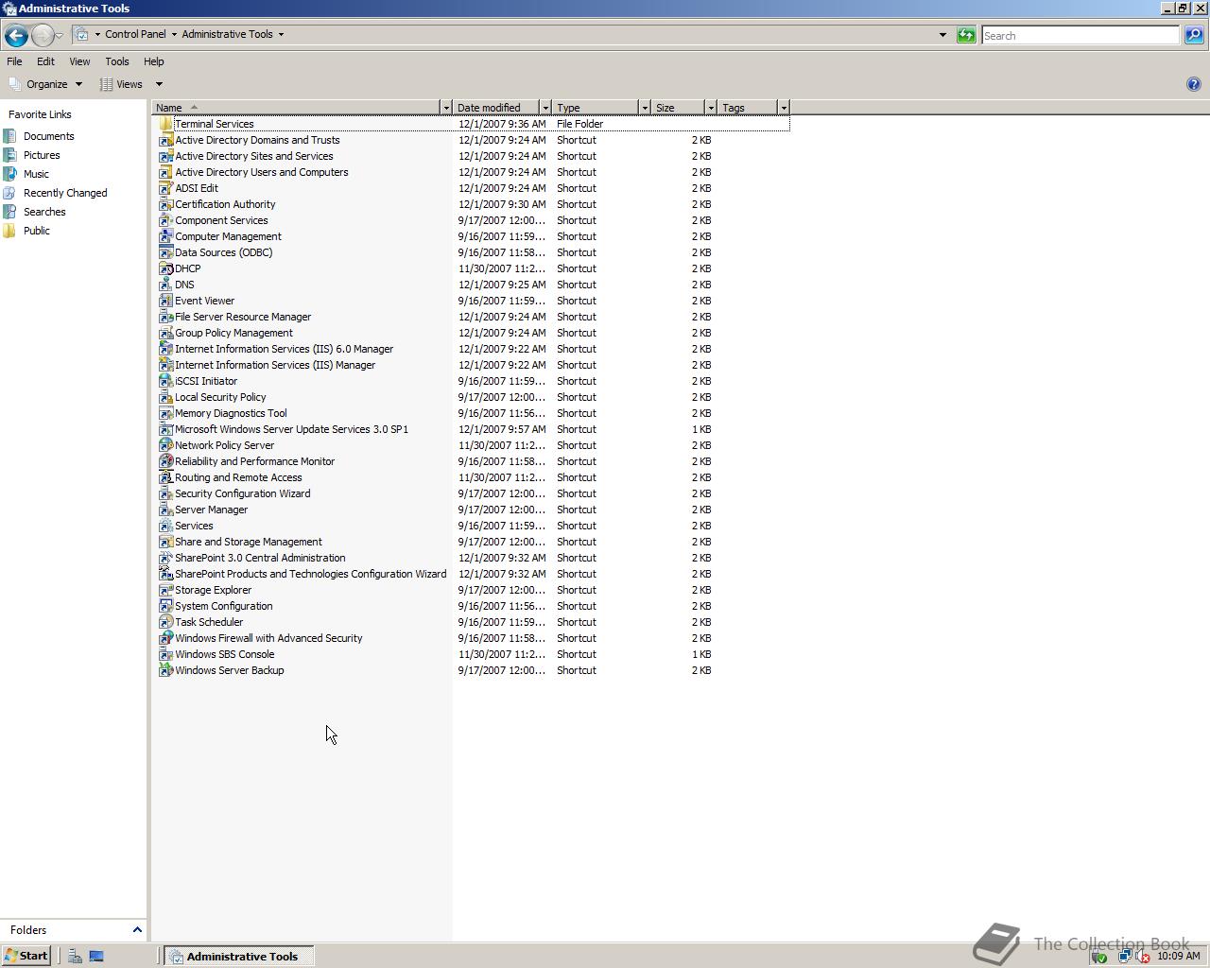Click the Network Policy Server icon
This screenshot has width=1210, height=968.
tap(165, 445)
